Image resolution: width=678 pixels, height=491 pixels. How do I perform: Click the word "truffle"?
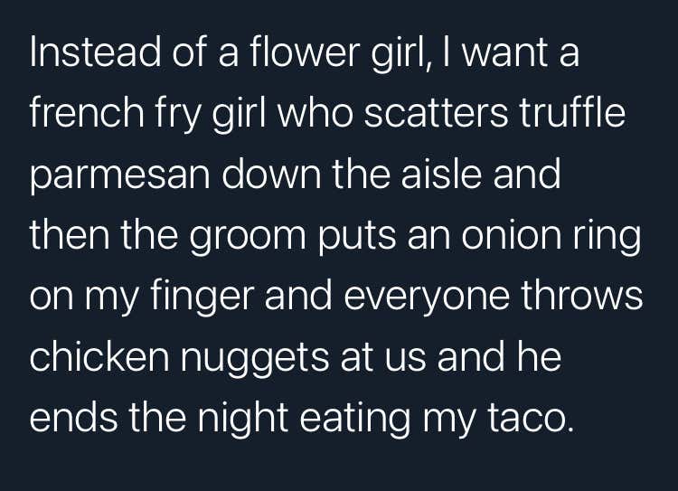coord(572,112)
